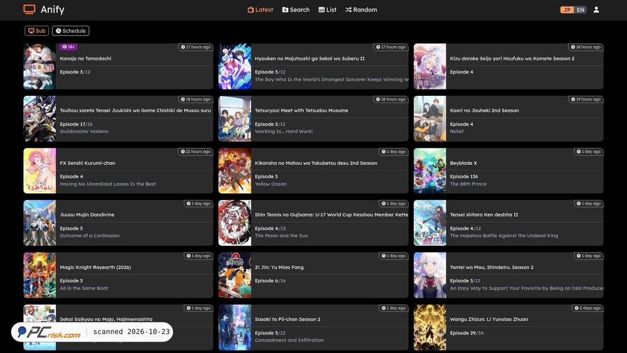Click "22 hours ago" on FX Senshi Kurumi-chan
The image size is (627, 353).
[196, 152]
